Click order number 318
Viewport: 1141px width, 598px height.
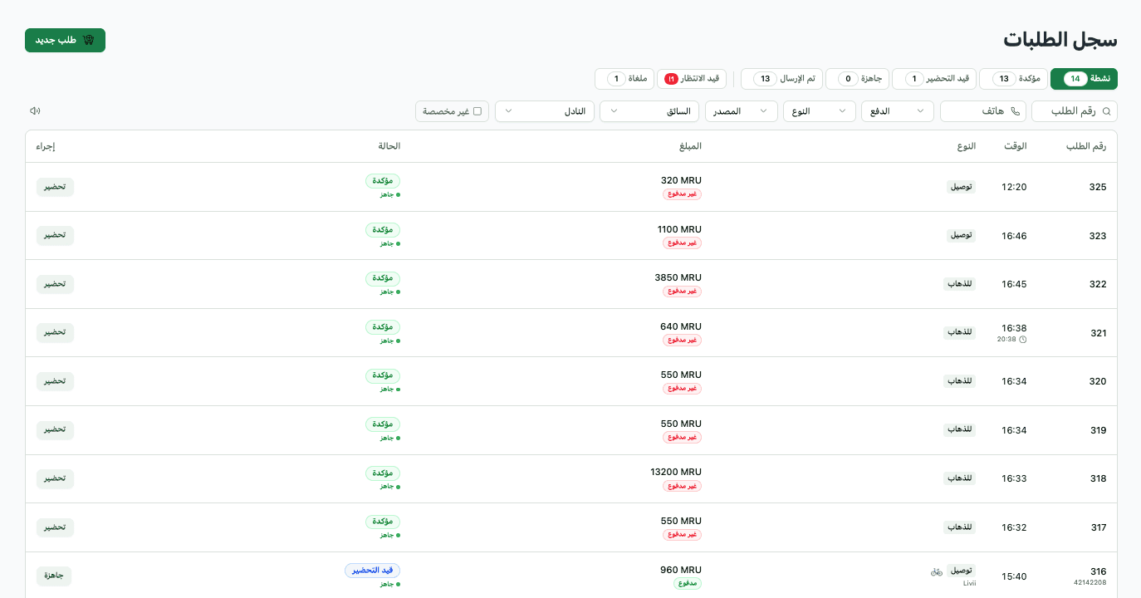[1098, 478]
